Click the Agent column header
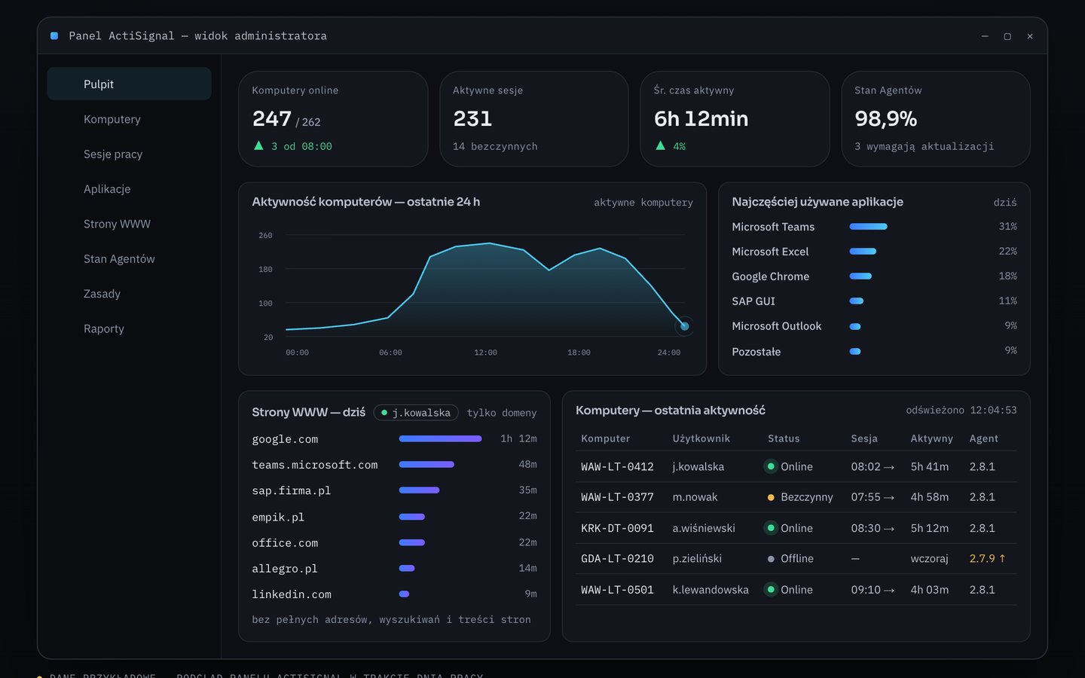The image size is (1085, 678). [x=984, y=438]
